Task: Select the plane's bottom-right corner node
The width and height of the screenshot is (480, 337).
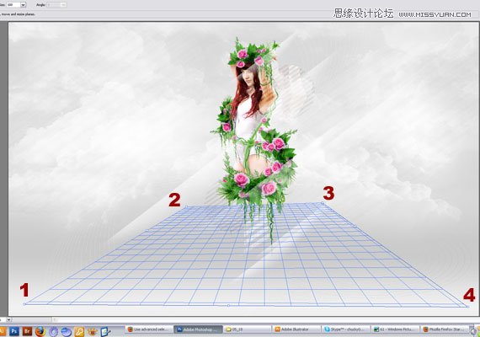Action: point(467,307)
